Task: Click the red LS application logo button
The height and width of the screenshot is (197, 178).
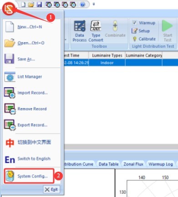Action: (9, 9)
